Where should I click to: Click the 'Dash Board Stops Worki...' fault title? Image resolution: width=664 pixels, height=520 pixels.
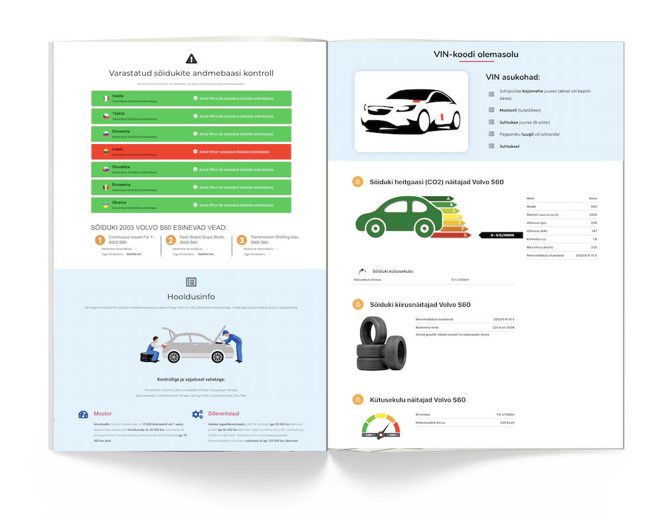tap(203, 237)
